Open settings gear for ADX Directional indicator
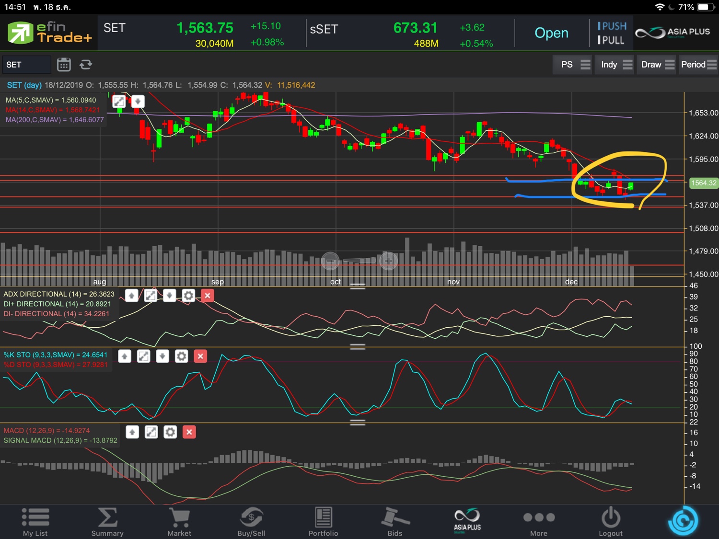Viewport: 719px width, 539px height. 188,296
